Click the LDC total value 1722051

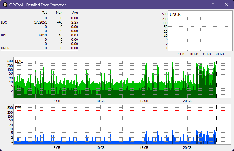pyautogui.click(x=40, y=22)
